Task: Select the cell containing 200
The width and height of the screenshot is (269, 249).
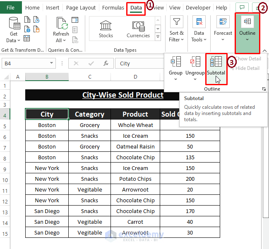Action: tap(190, 179)
